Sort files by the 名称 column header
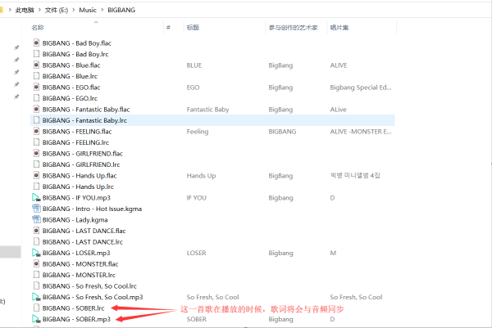 tap(38, 28)
